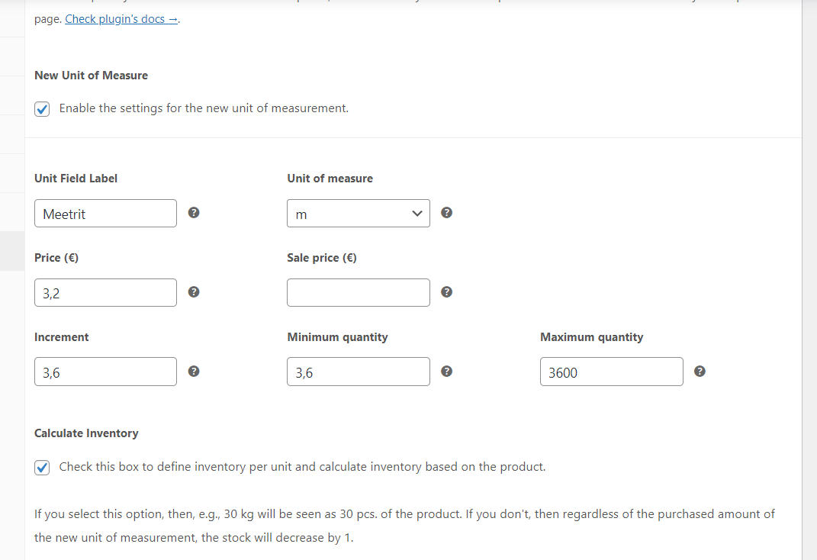This screenshot has height=560, width=817.
Task: Click help icon beside Price field
Action: coord(194,291)
